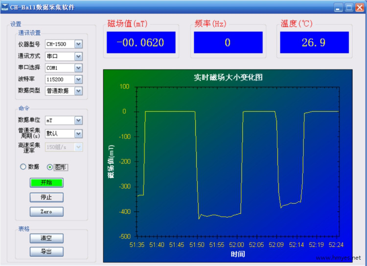Click the 52:00 time axis label

point(236,244)
